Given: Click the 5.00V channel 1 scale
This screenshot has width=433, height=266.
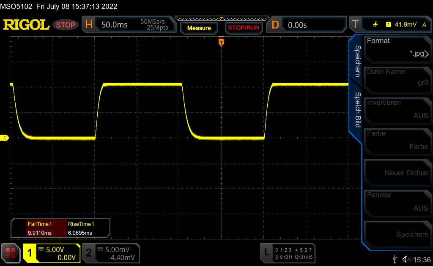Looking at the screenshot, I should (55, 250).
